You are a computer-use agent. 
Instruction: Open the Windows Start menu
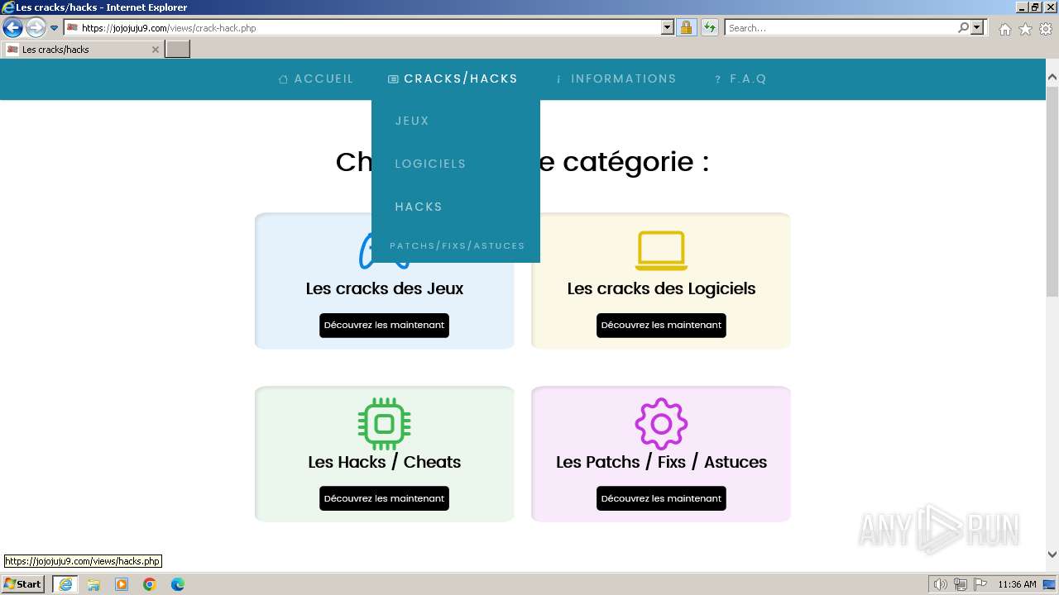(x=24, y=584)
